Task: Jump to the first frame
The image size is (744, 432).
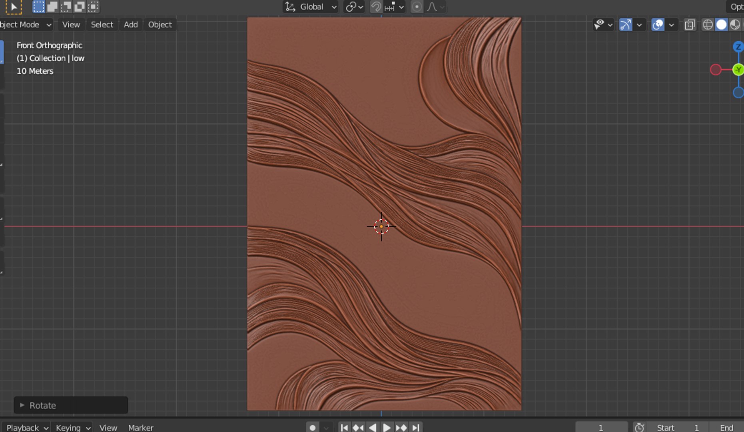Action: tap(344, 428)
